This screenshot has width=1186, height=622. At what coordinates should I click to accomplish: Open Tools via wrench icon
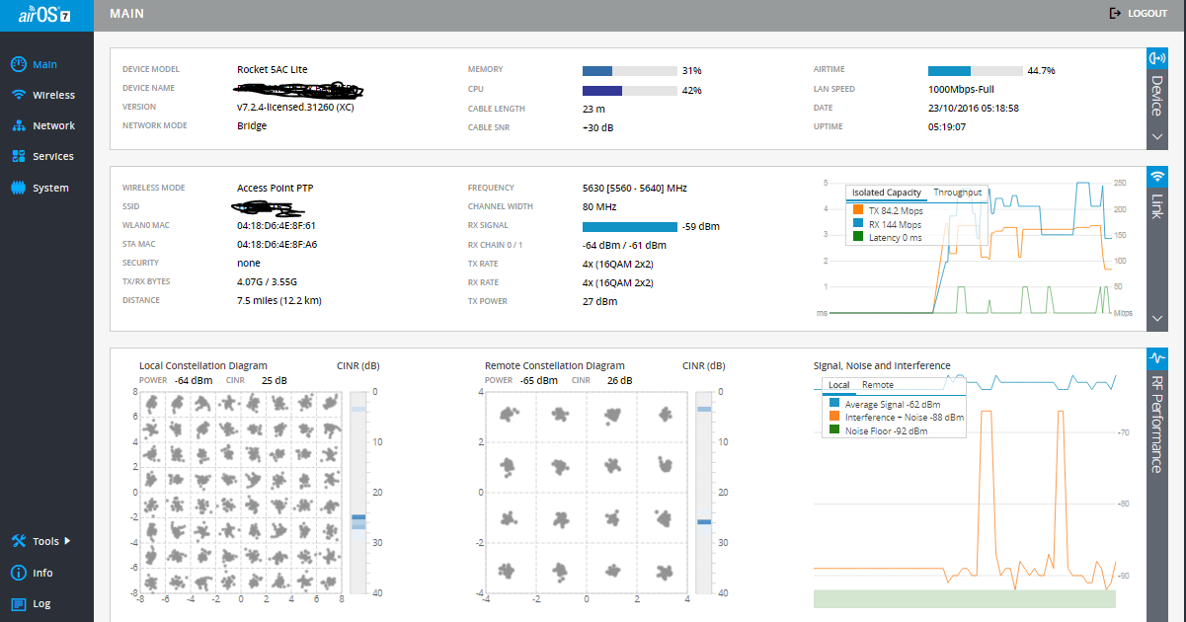[18, 541]
